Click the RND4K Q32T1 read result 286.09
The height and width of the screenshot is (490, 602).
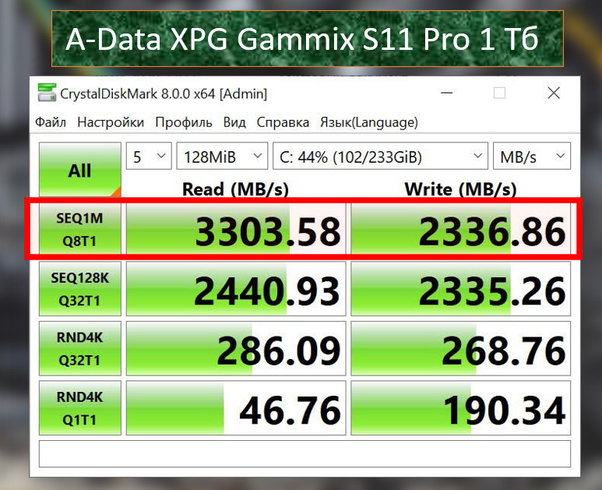[236, 348]
